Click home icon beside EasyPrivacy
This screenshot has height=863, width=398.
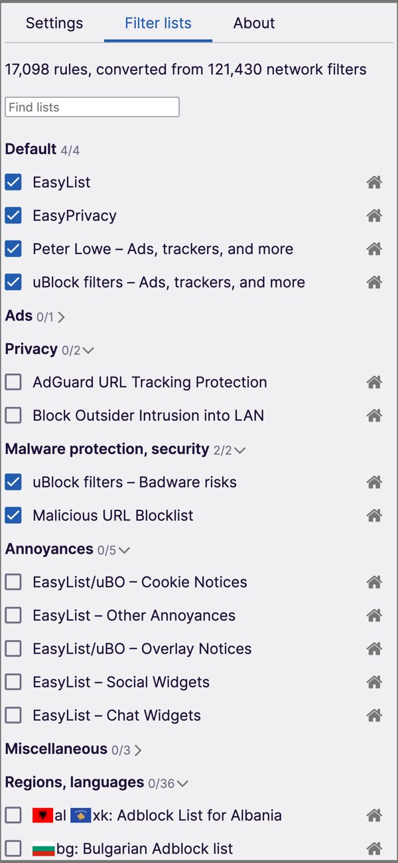click(x=374, y=216)
